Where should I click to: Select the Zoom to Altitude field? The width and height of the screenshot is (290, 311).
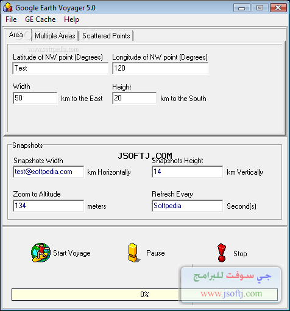pos(49,206)
